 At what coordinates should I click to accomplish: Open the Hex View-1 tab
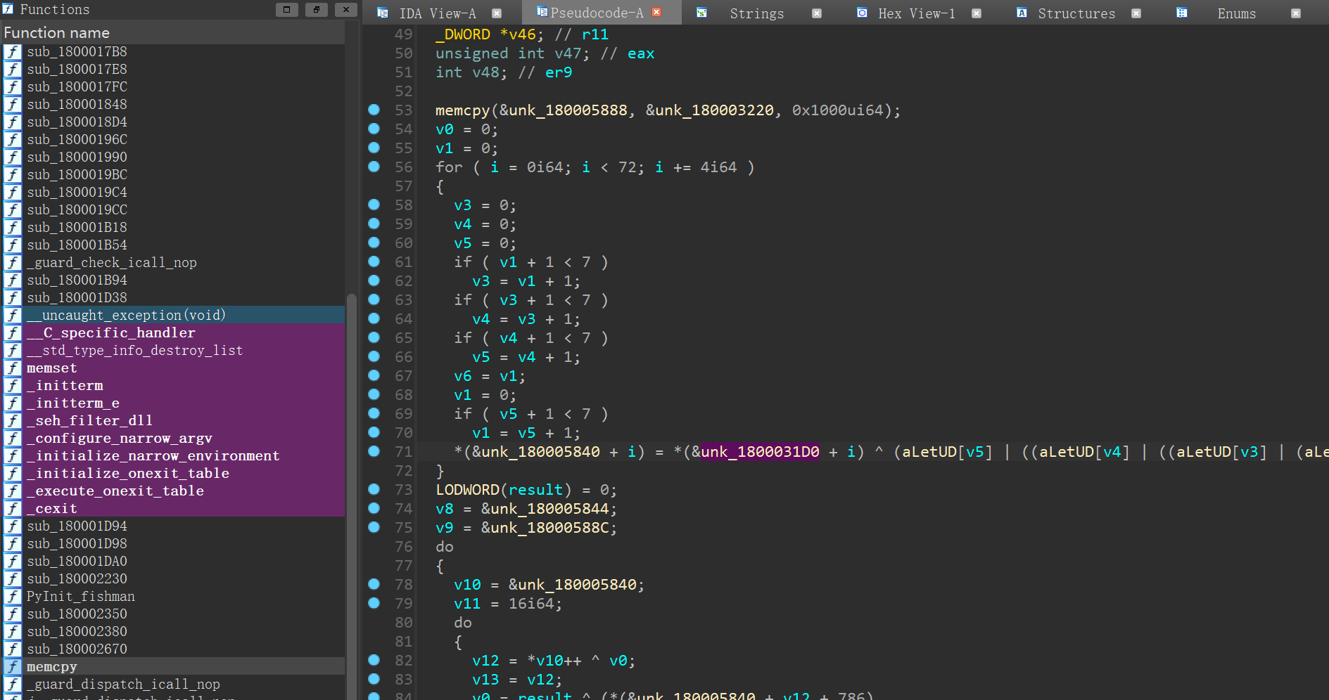(x=916, y=13)
